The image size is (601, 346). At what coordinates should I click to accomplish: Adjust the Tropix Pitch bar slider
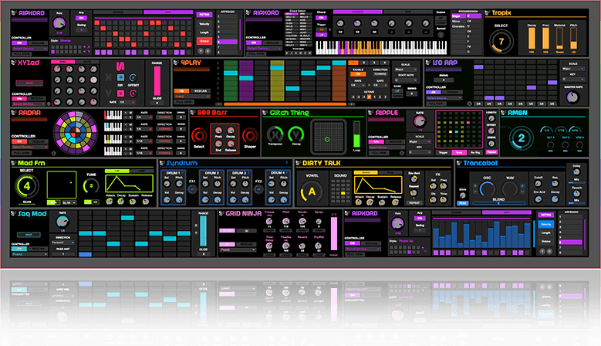point(573,39)
